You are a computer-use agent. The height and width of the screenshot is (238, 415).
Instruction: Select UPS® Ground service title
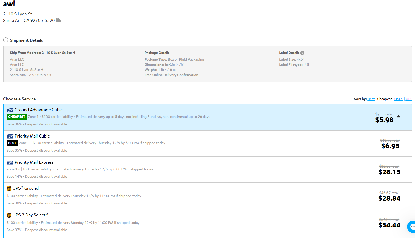click(25, 188)
